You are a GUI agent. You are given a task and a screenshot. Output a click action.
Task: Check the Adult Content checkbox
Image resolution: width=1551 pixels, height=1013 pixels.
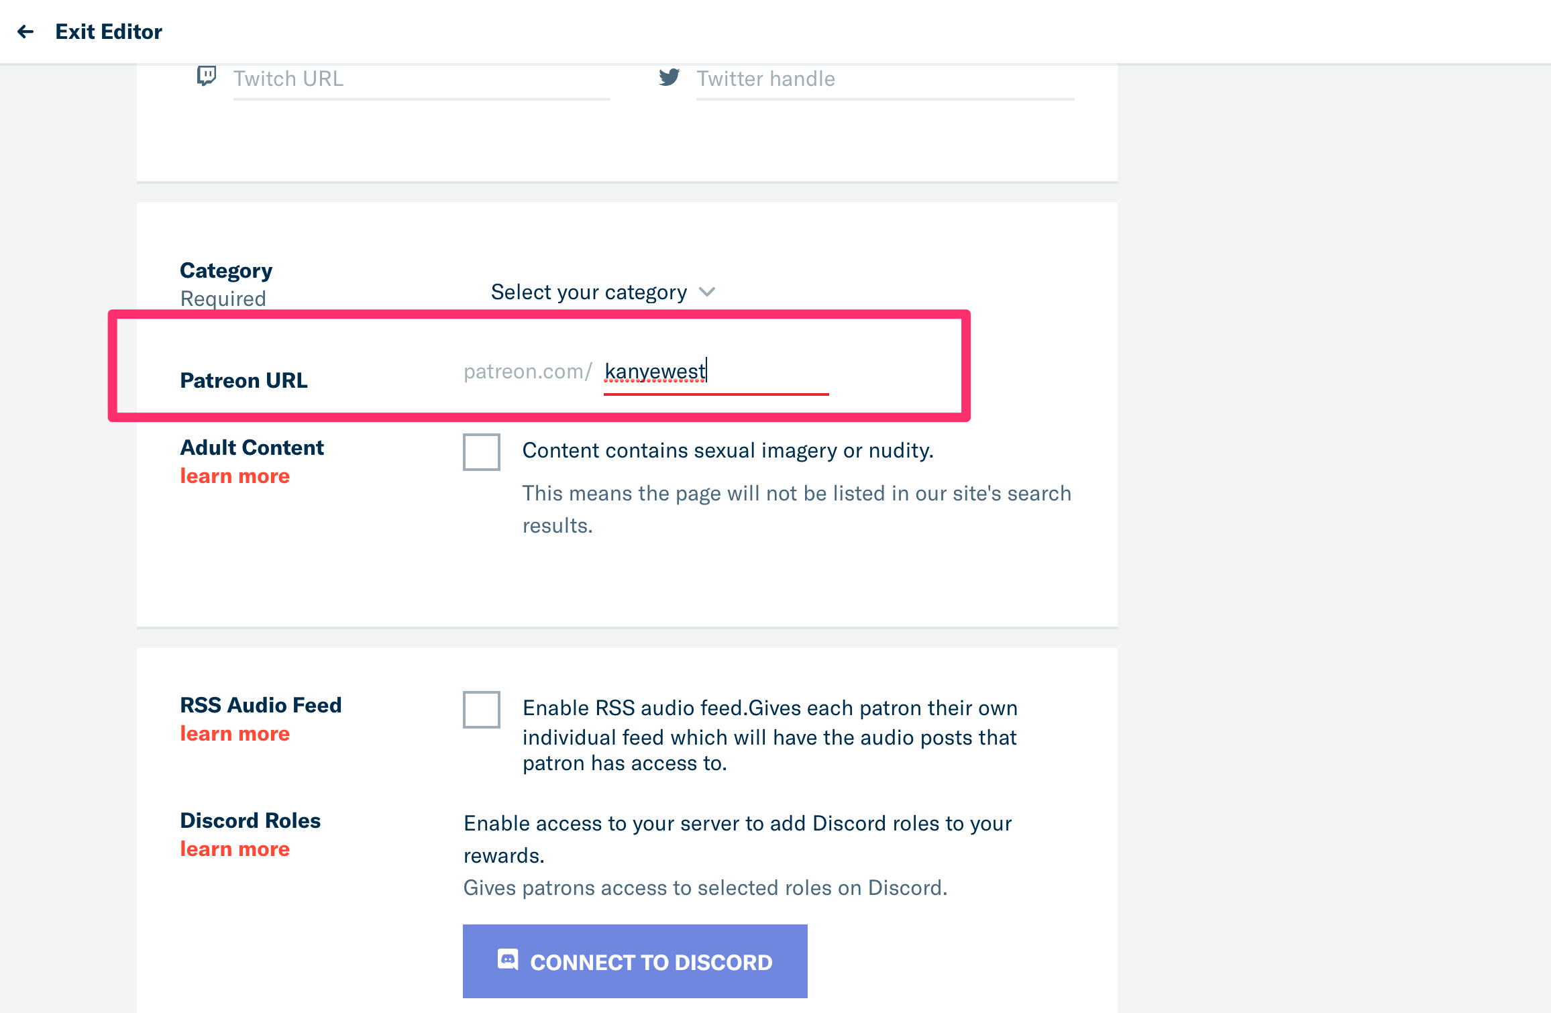482,452
